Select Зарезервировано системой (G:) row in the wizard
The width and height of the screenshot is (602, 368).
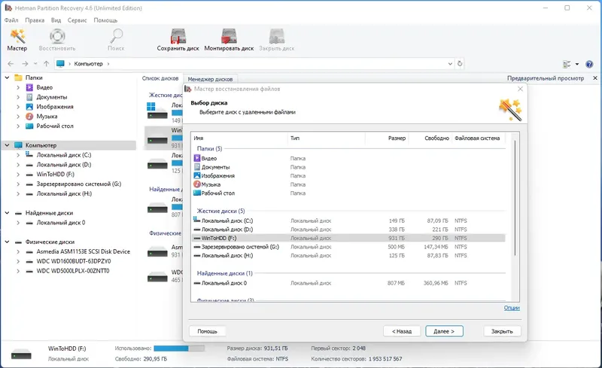click(x=348, y=247)
